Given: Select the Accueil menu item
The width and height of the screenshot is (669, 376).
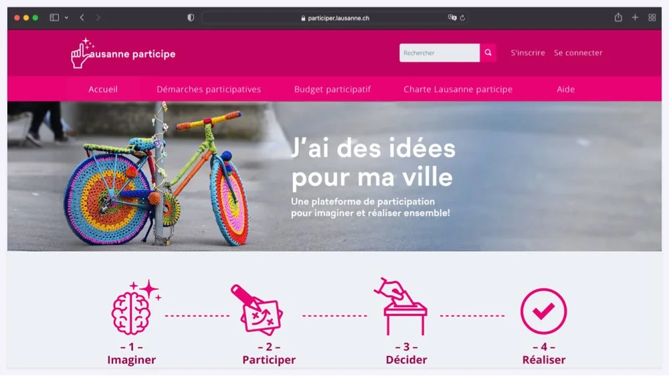Looking at the screenshot, I should 103,89.
